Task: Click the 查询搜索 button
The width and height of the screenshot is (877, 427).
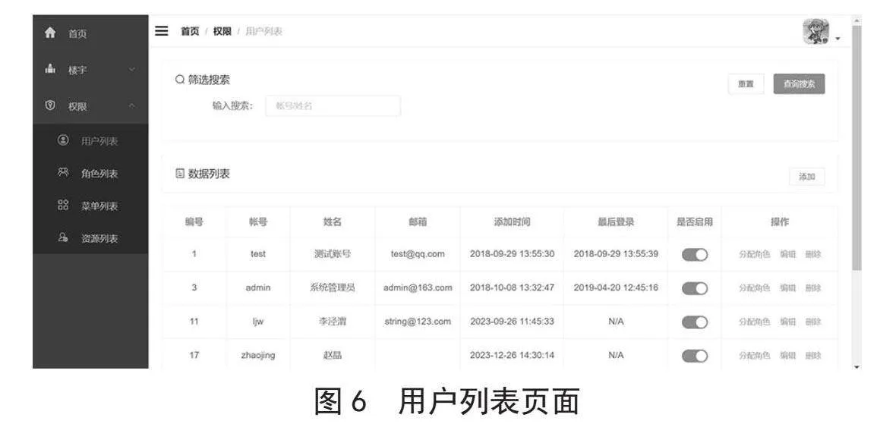Action: [x=800, y=84]
